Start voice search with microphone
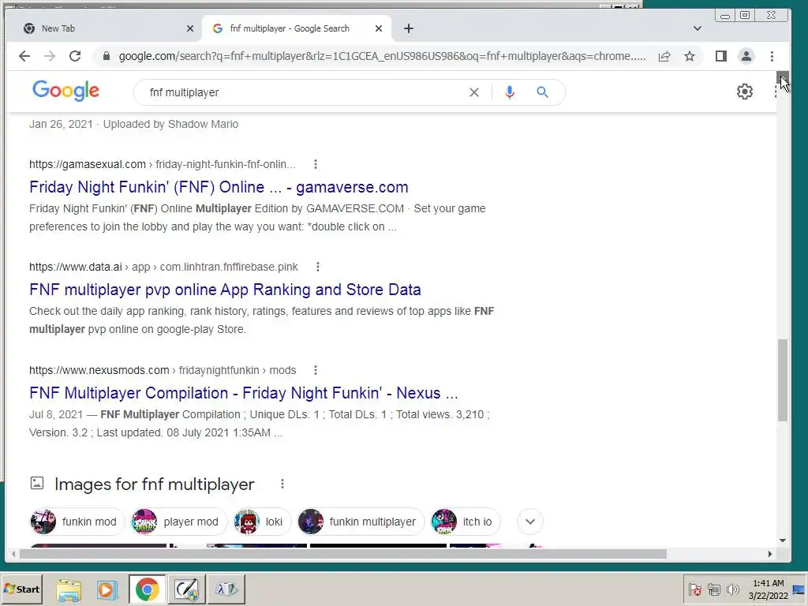808x606 pixels. (509, 92)
